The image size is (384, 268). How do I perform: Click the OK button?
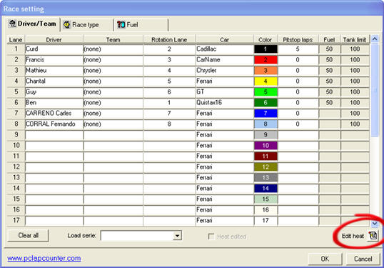point(325,259)
